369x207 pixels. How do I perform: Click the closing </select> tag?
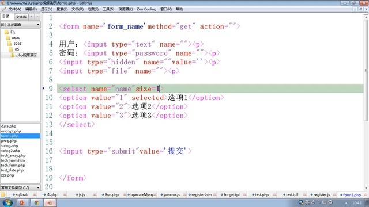click(77, 124)
